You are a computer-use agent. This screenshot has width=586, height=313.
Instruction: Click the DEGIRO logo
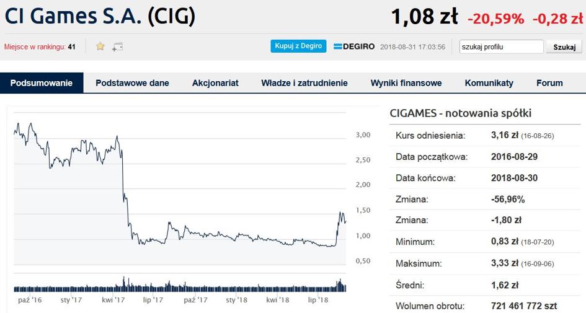click(354, 46)
